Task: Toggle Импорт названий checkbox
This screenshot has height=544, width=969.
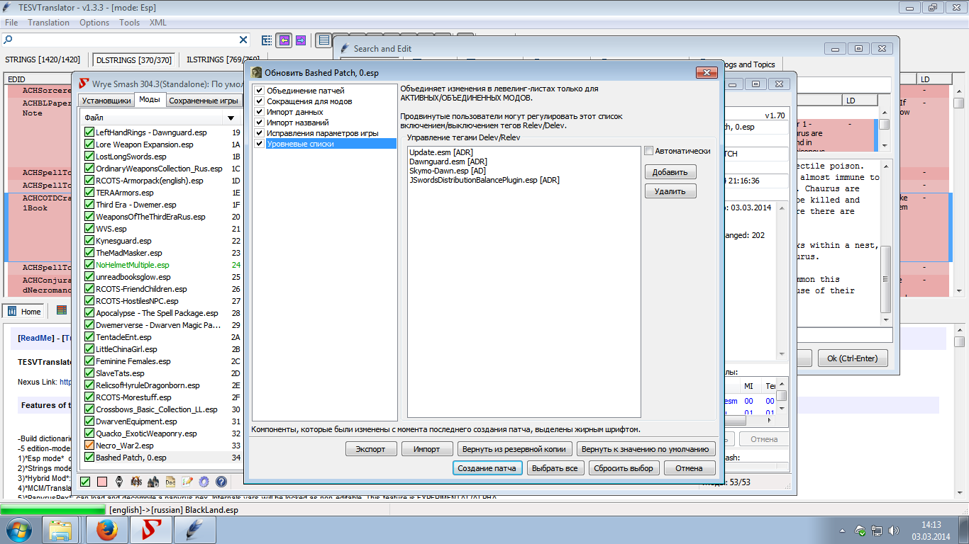Action: (x=259, y=123)
